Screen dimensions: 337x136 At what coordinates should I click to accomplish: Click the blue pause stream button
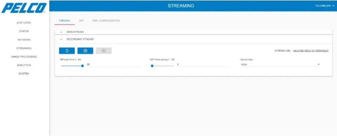[85, 51]
